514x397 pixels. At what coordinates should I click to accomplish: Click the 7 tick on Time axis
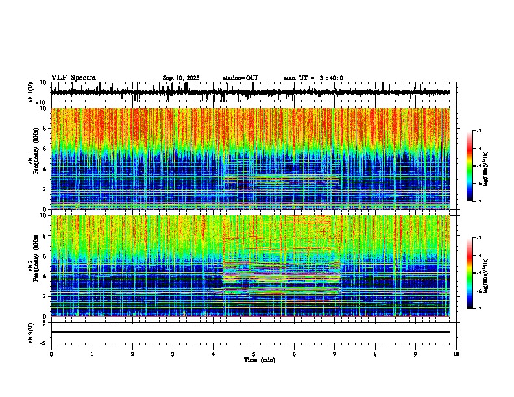click(335, 354)
